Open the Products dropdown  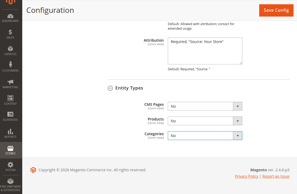coord(205,121)
